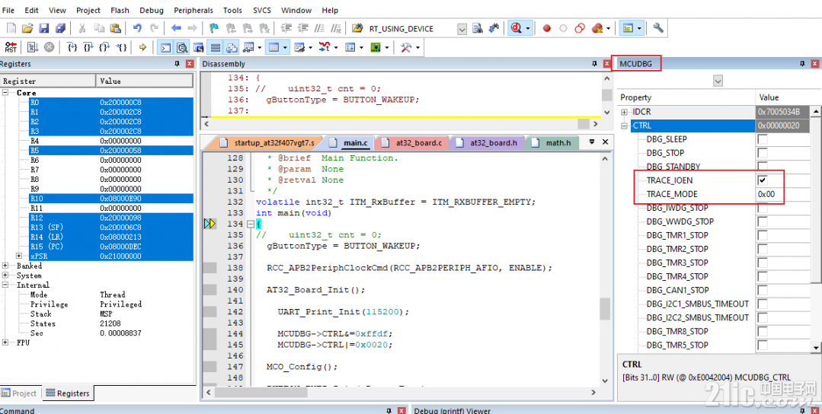Open the MCUDBG panel selector dropdown
Screen dimensions: 822x414
coord(718,81)
